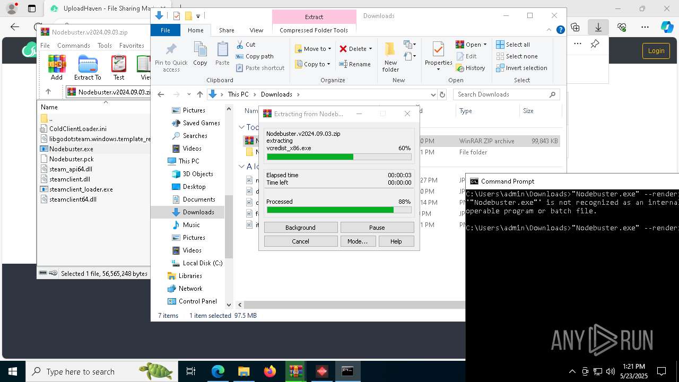Open the Move to dropdown

313,49
